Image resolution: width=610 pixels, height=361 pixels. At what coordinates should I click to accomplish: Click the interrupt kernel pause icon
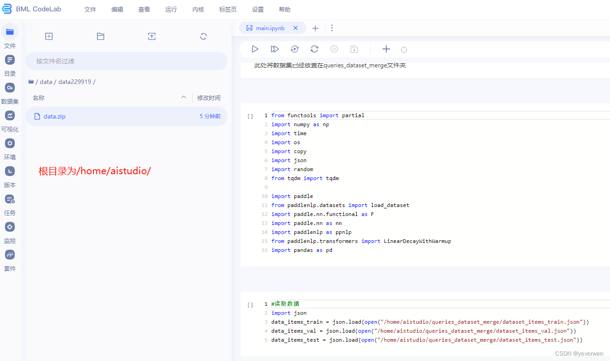334,49
